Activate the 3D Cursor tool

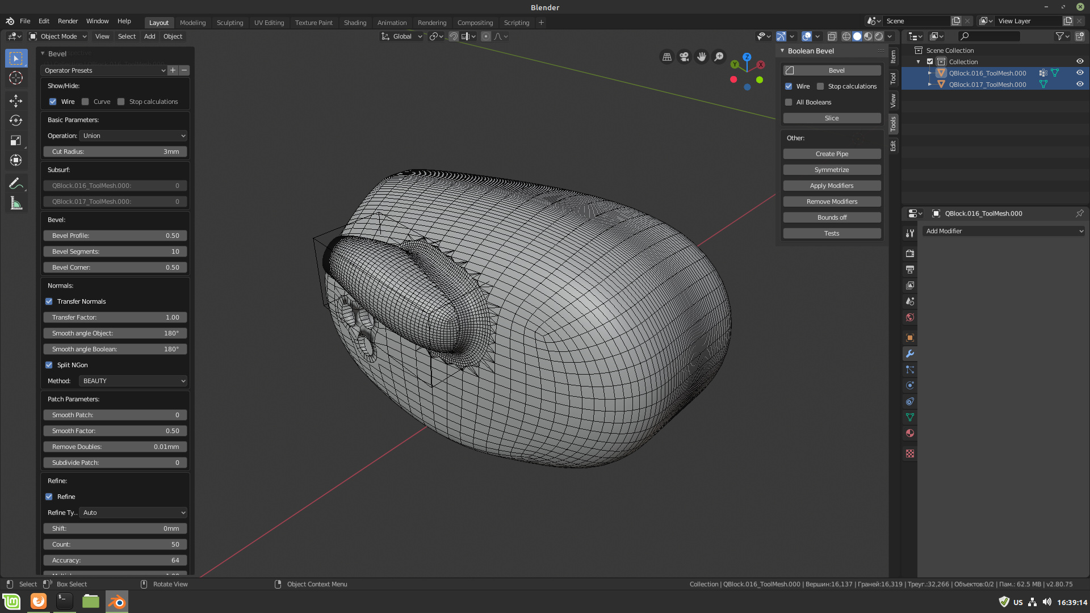16,78
